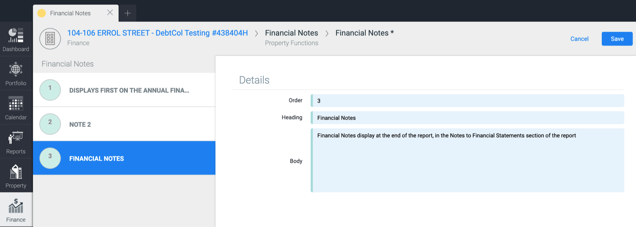Image resolution: width=636 pixels, height=227 pixels.
Task: Cancel editing the financial note
Action: click(x=579, y=39)
